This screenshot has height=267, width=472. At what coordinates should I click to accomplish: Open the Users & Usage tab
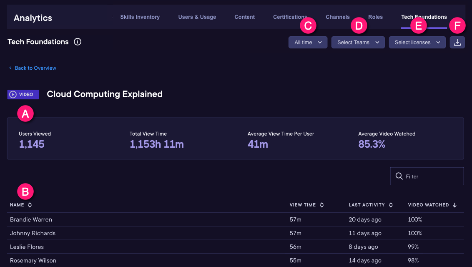[197, 17]
